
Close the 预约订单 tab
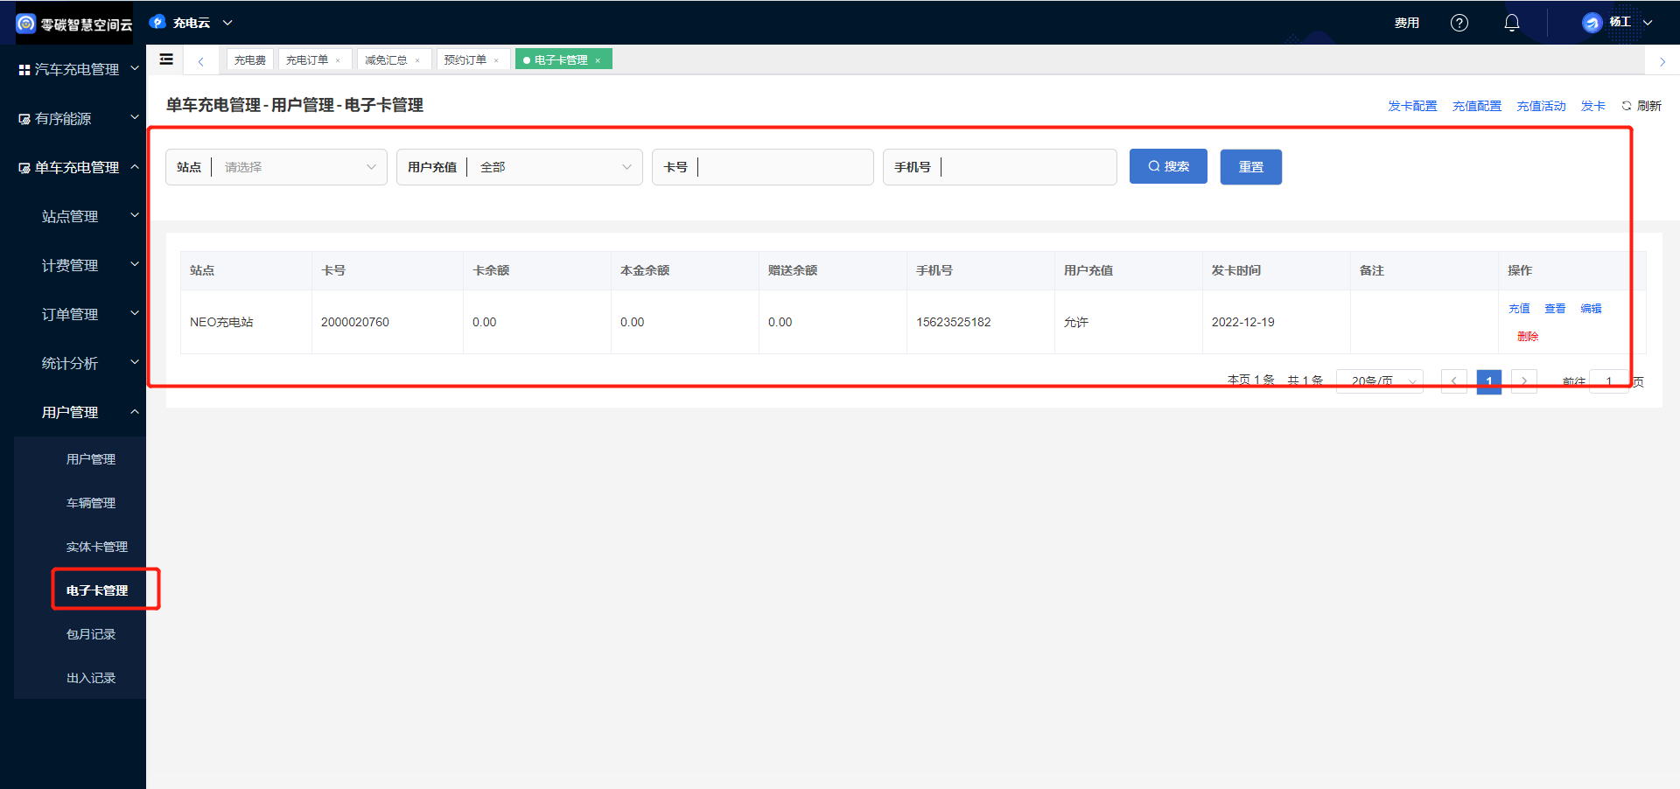point(496,60)
